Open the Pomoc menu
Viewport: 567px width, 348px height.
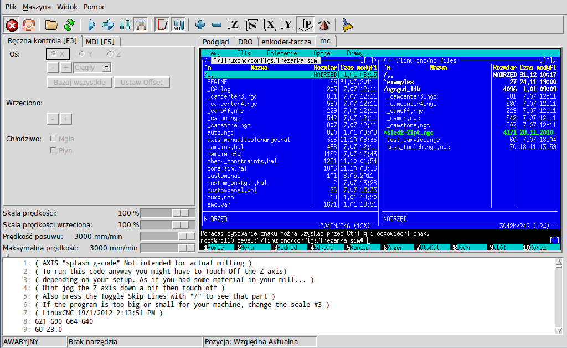point(94,7)
